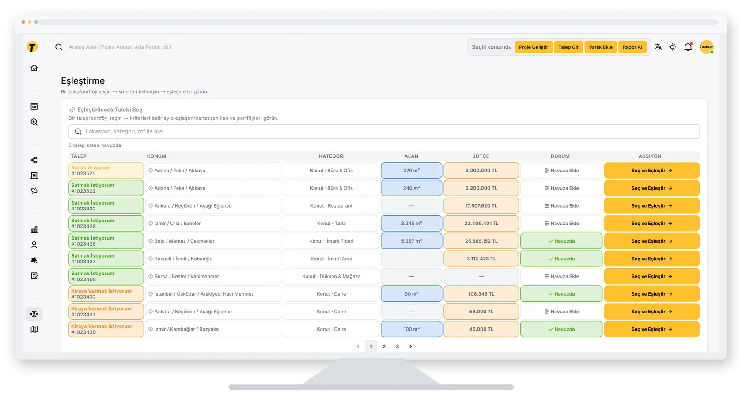Open the language translate icon
The height and width of the screenshot is (407, 742).
point(658,47)
